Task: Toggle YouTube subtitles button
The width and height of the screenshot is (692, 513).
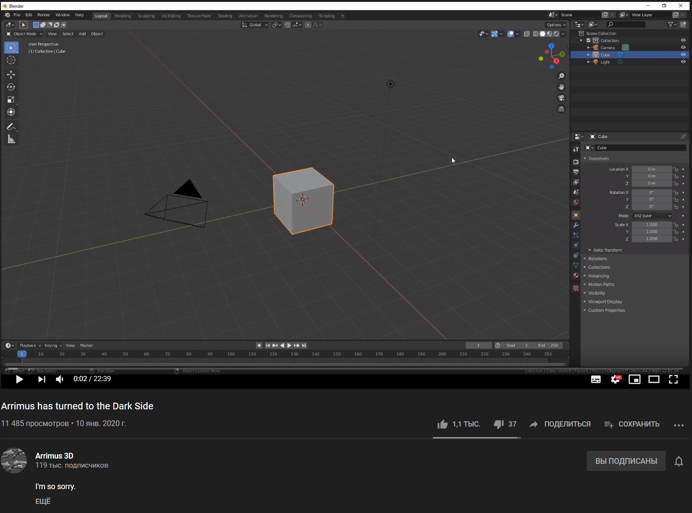Action: click(x=596, y=379)
